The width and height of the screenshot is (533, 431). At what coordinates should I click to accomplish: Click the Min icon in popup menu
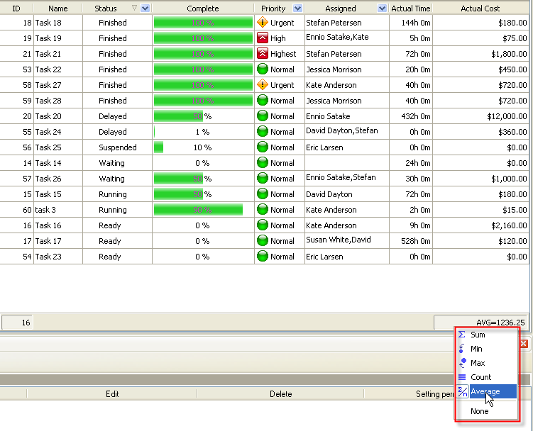pos(462,349)
